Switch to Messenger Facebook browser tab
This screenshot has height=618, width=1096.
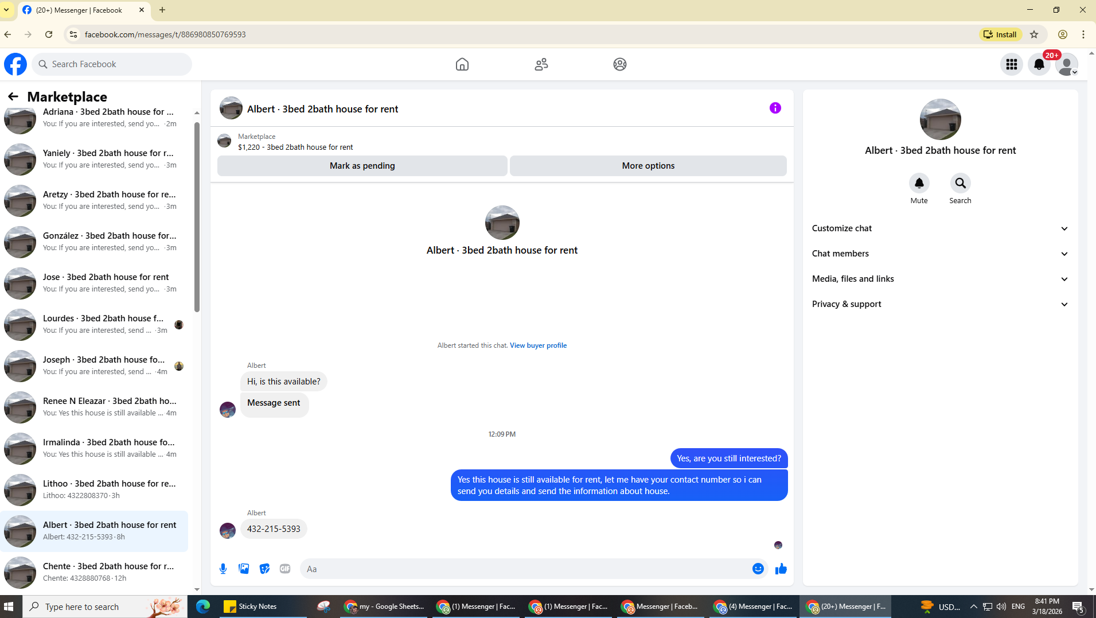(x=84, y=10)
